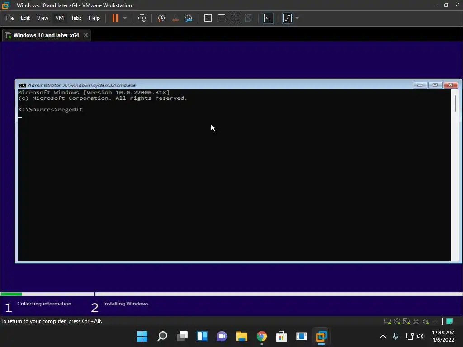Enter full screen mode

coord(235,18)
